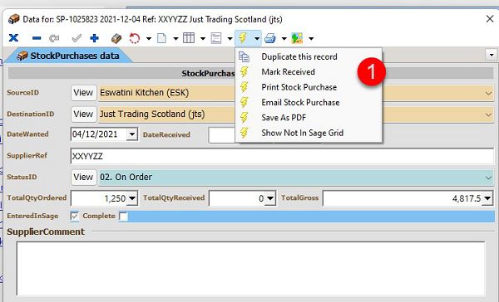Click View button beside SourceID
Screen dimensions: 499x302
(83, 93)
